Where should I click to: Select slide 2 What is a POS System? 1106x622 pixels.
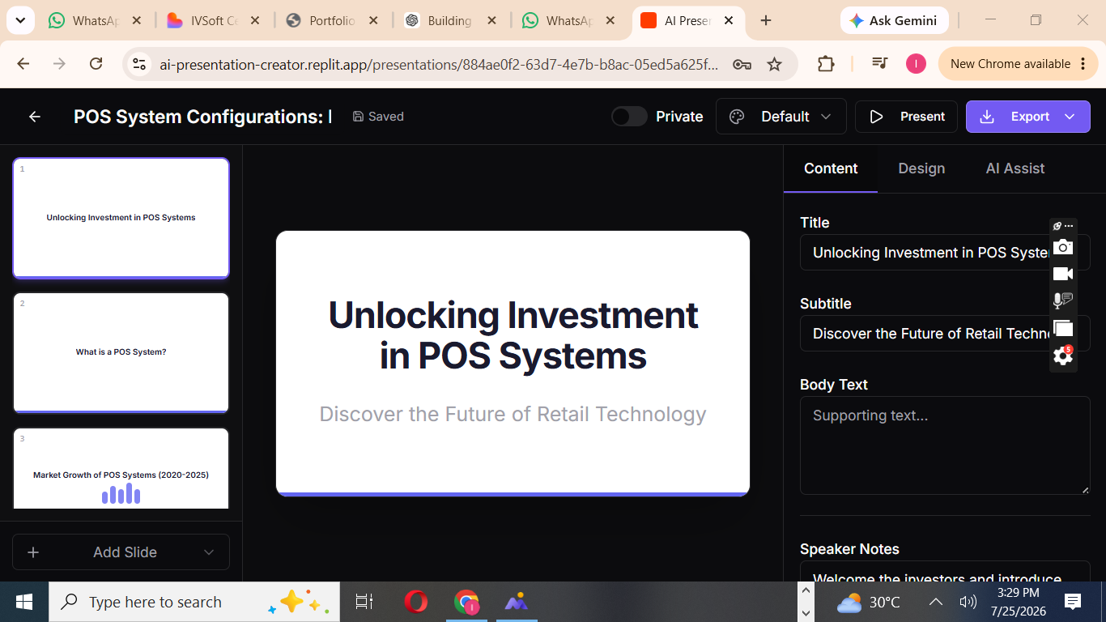(121, 352)
